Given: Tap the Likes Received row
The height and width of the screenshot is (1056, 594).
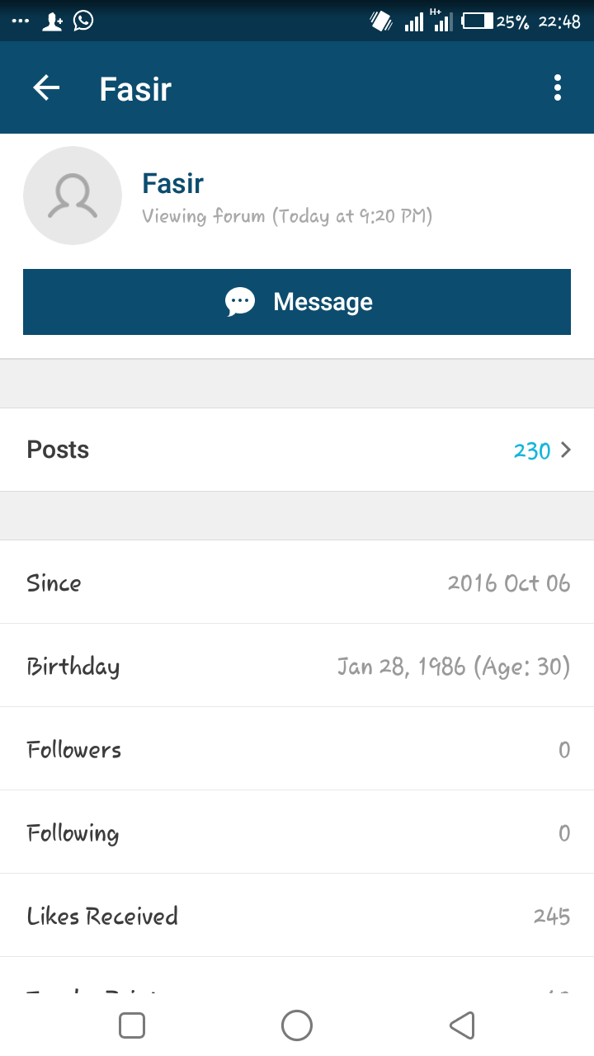Looking at the screenshot, I should (297, 916).
